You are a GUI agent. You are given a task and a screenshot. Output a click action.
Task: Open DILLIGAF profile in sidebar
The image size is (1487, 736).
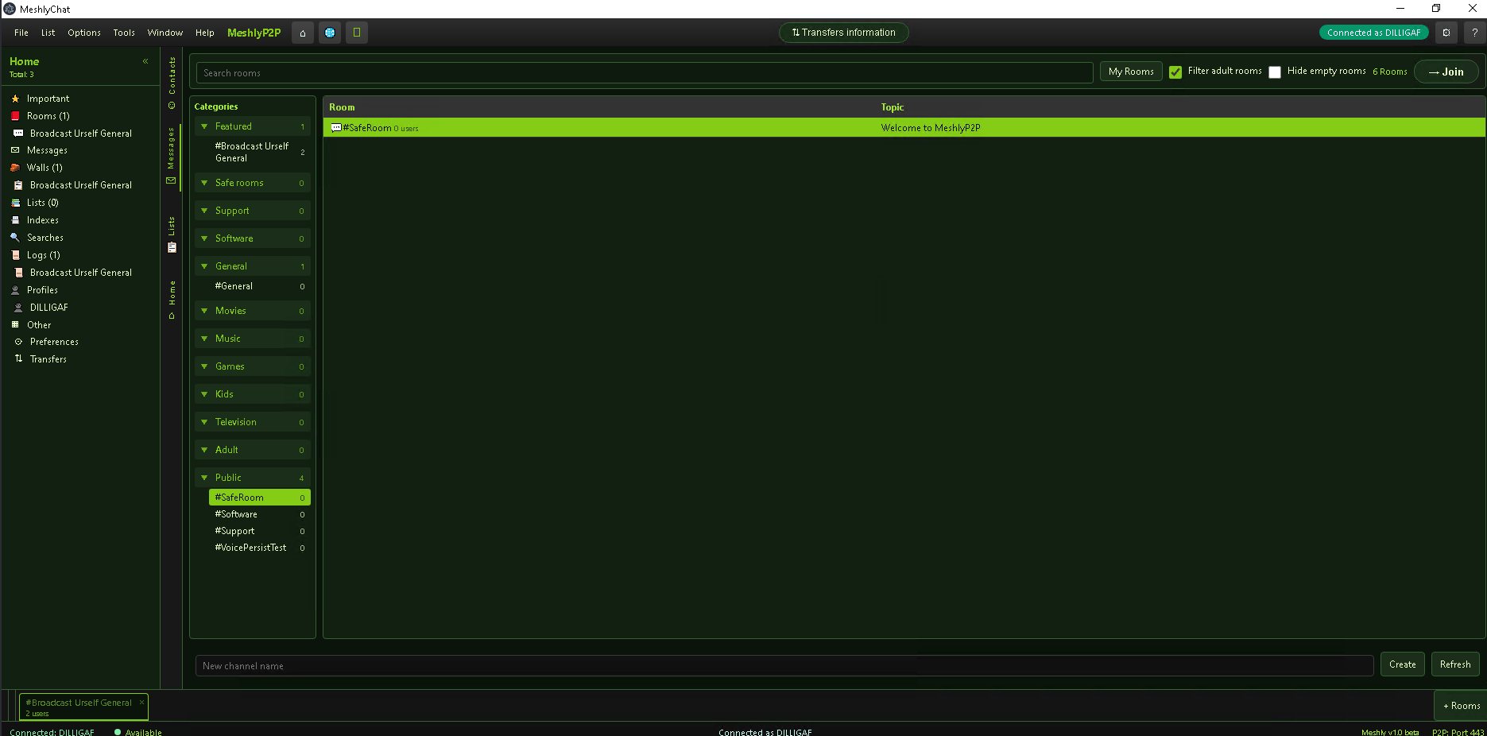point(49,308)
